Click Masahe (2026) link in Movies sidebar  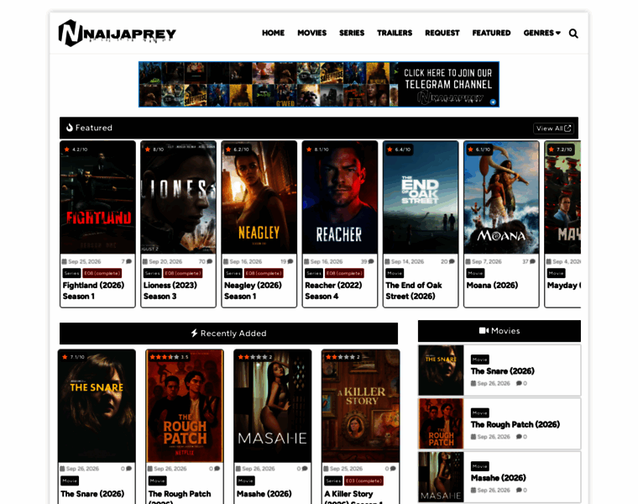coord(499,478)
